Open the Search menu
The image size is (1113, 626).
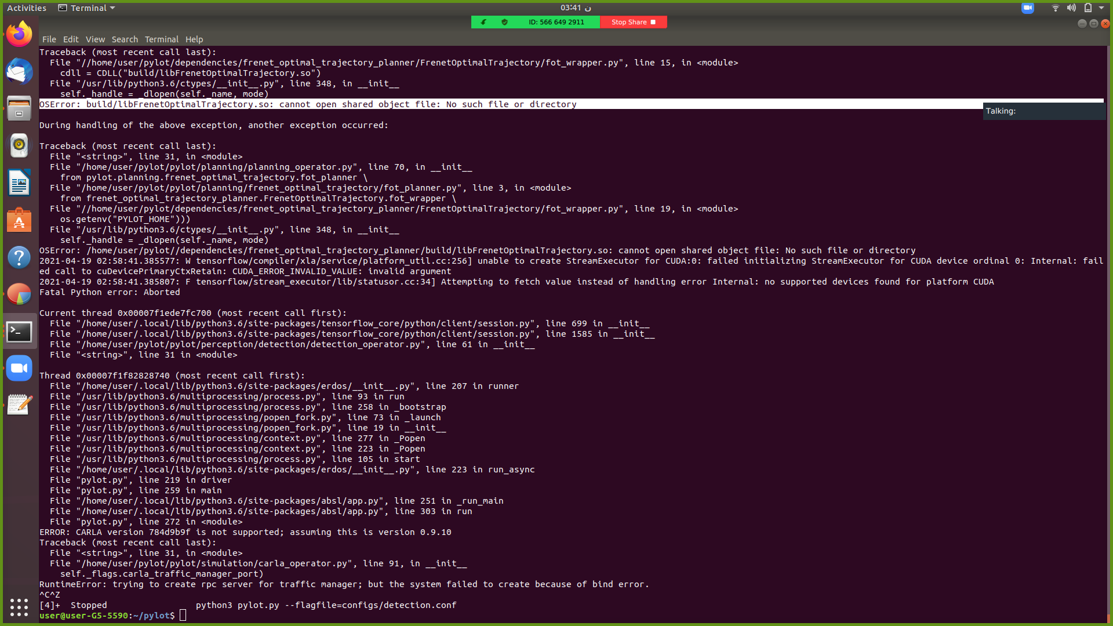tap(125, 39)
